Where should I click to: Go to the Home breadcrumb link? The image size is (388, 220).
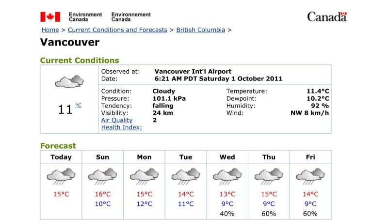50,30
